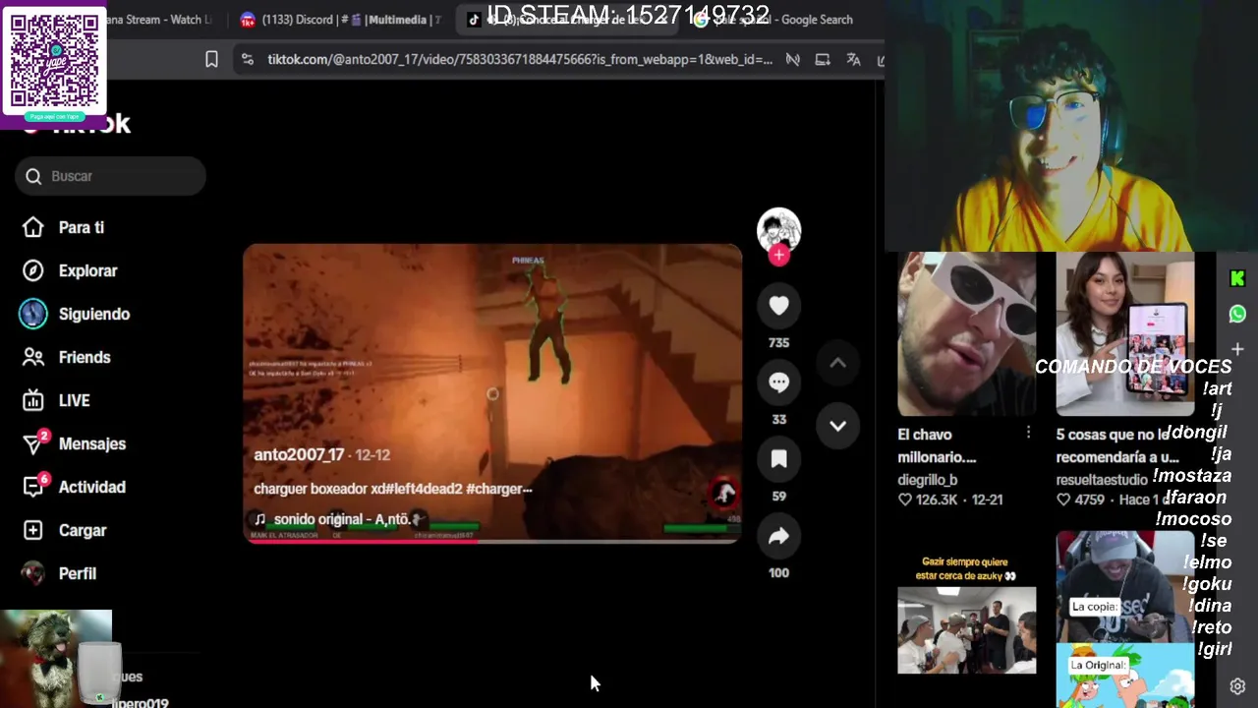
Task: Bookmark this page in browser toolbar
Action: pos(211,60)
